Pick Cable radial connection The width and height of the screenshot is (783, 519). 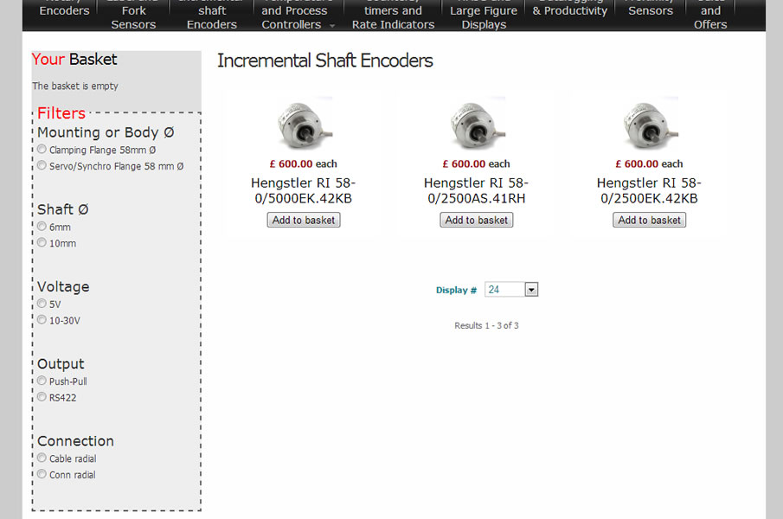[42, 458]
